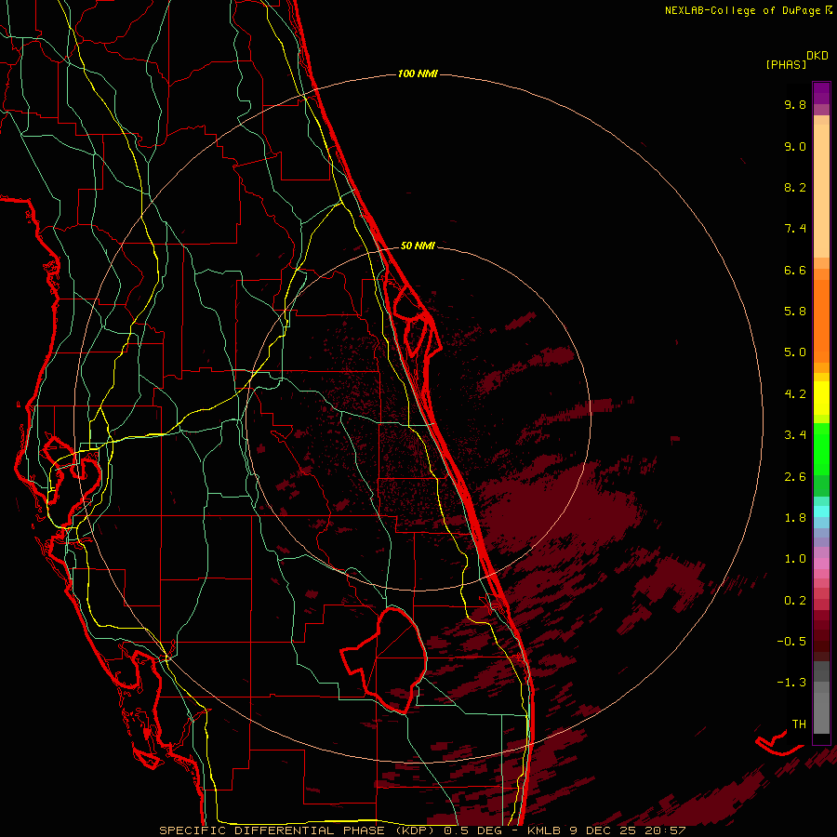Image resolution: width=837 pixels, height=837 pixels.
Task: Pick the gray bottom segment of color bar
Action: pyautogui.click(x=821, y=708)
